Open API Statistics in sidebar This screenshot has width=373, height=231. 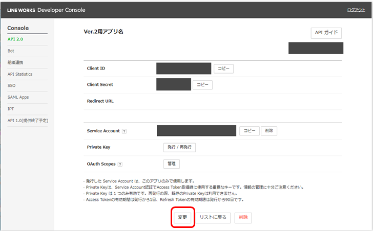(20, 74)
